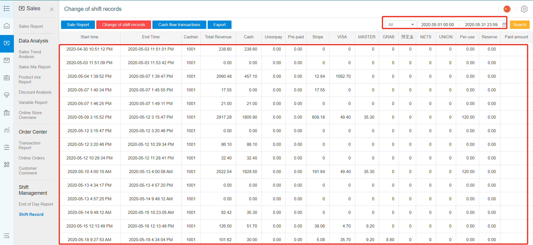Screen dimensions: 533x245
Task: Close the Sales panel with the X
Action: tap(52, 9)
